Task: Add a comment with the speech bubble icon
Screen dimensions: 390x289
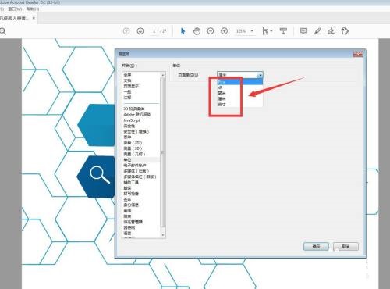Action: pyautogui.click(x=303, y=31)
